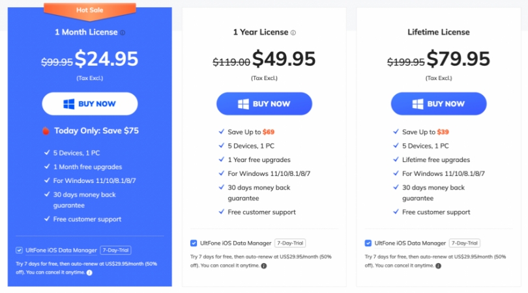The image size is (528, 293).
Task: Select the Lifetime License heading
Action: tap(438, 33)
